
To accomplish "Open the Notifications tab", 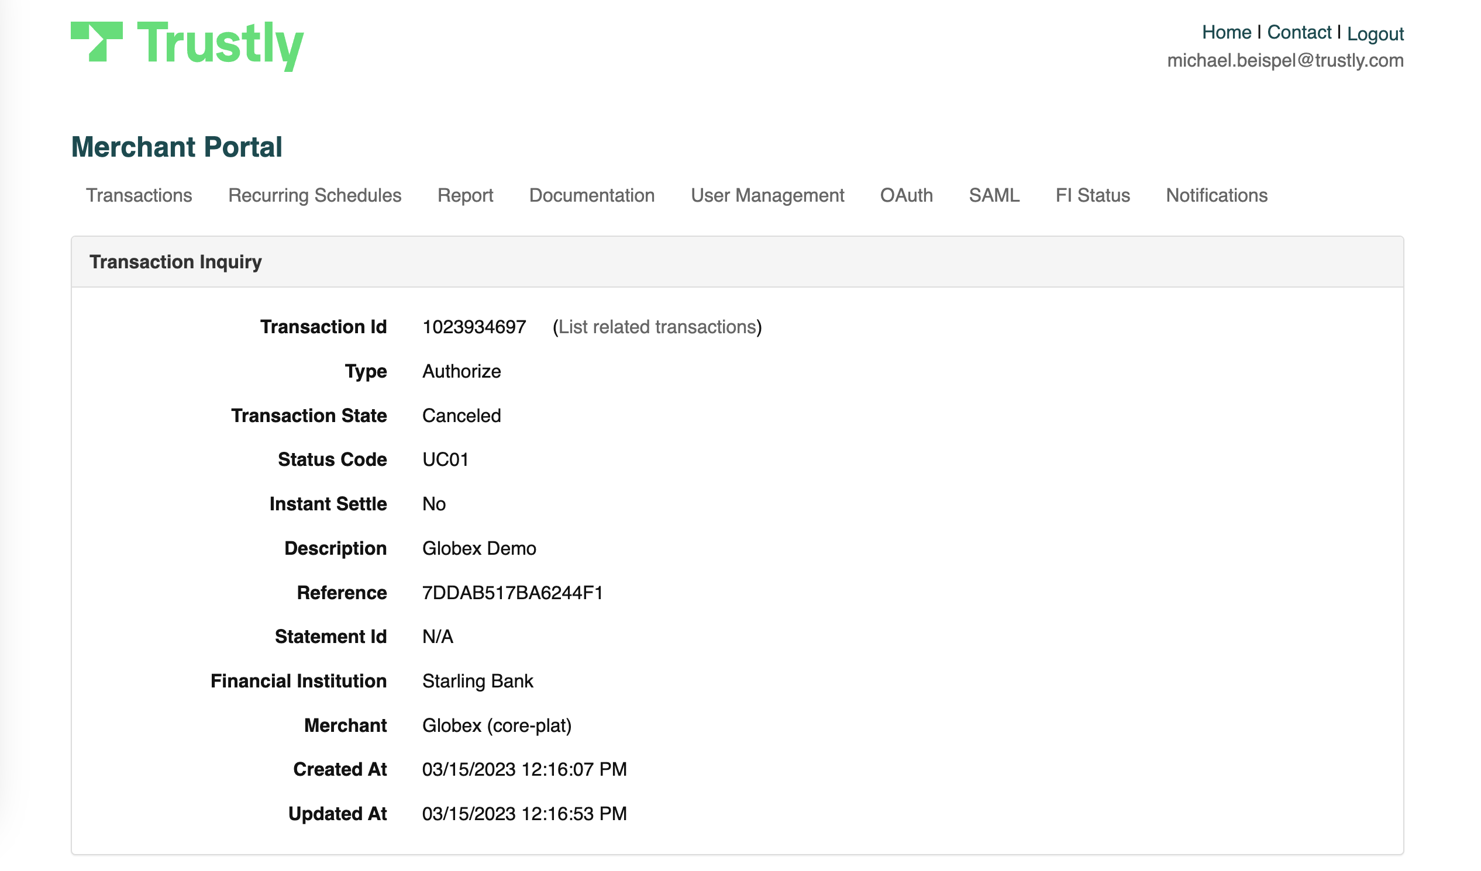I will click(1216, 196).
